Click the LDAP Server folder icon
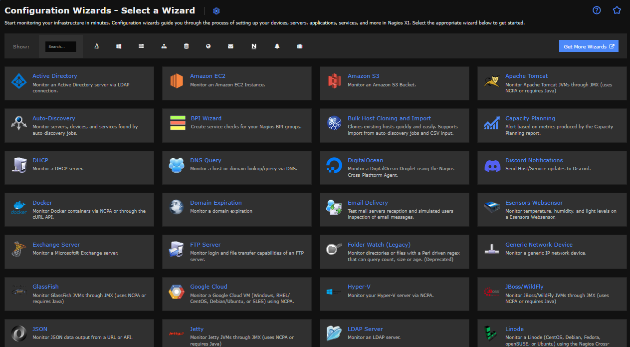Image resolution: width=630 pixels, height=347 pixels. pyautogui.click(x=334, y=334)
